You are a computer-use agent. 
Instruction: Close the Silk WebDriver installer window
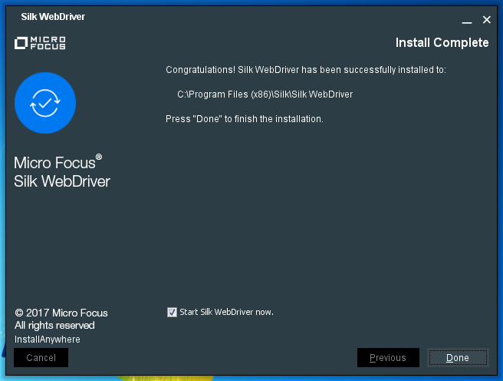(487, 20)
